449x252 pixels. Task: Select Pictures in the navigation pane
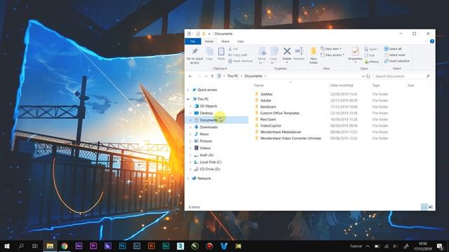206,141
